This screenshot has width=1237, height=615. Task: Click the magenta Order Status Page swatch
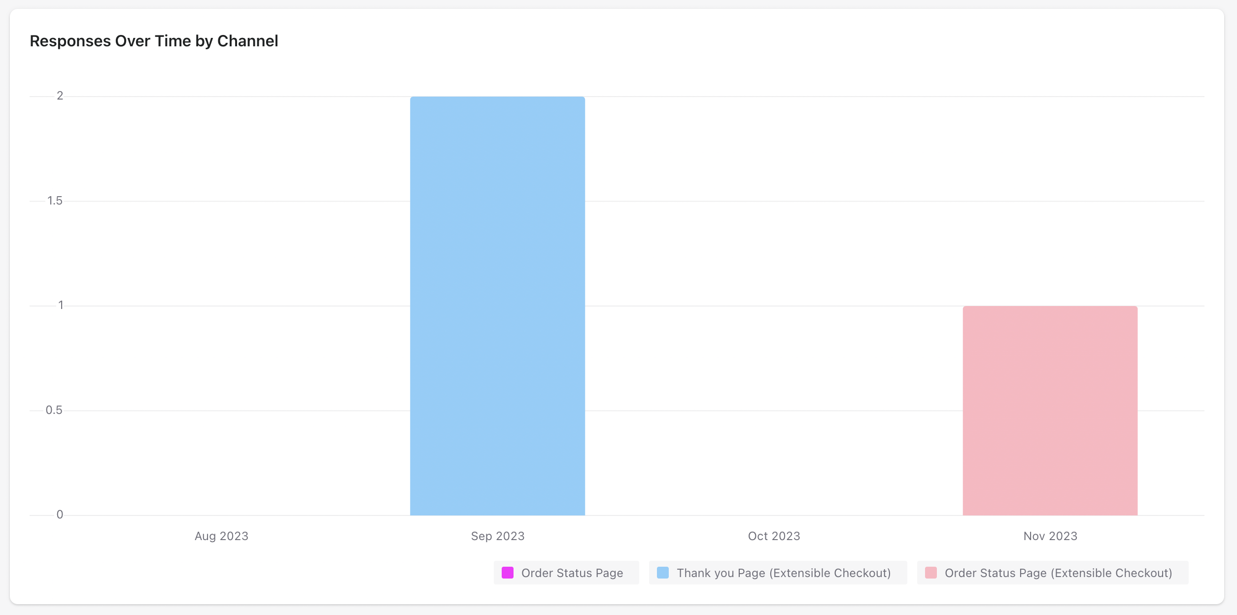click(507, 573)
